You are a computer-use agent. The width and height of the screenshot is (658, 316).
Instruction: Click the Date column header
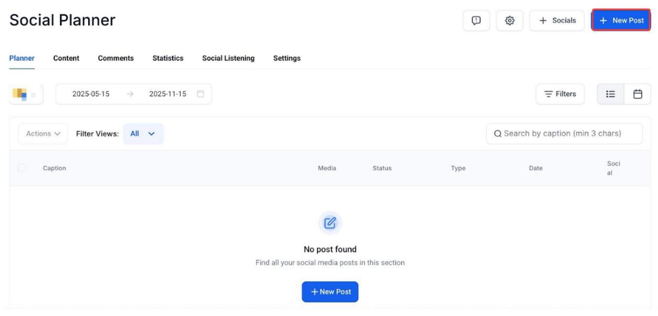[536, 168]
